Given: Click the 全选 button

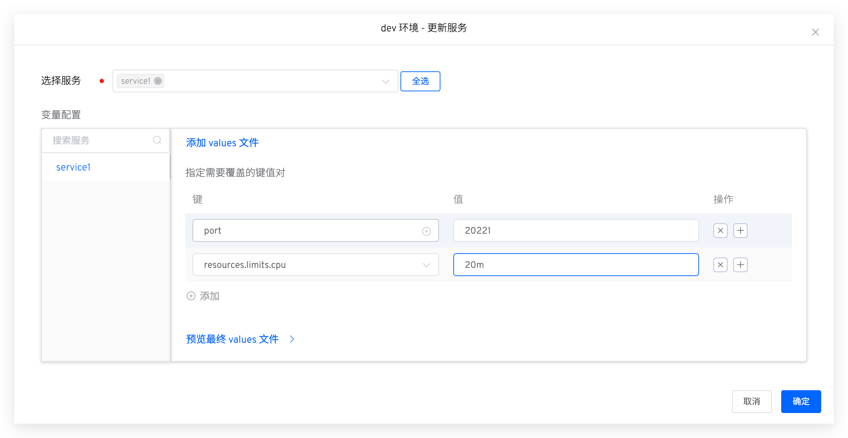Looking at the screenshot, I should coord(420,81).
